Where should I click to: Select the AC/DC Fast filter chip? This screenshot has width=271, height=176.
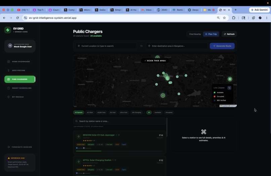coord(101,113)
